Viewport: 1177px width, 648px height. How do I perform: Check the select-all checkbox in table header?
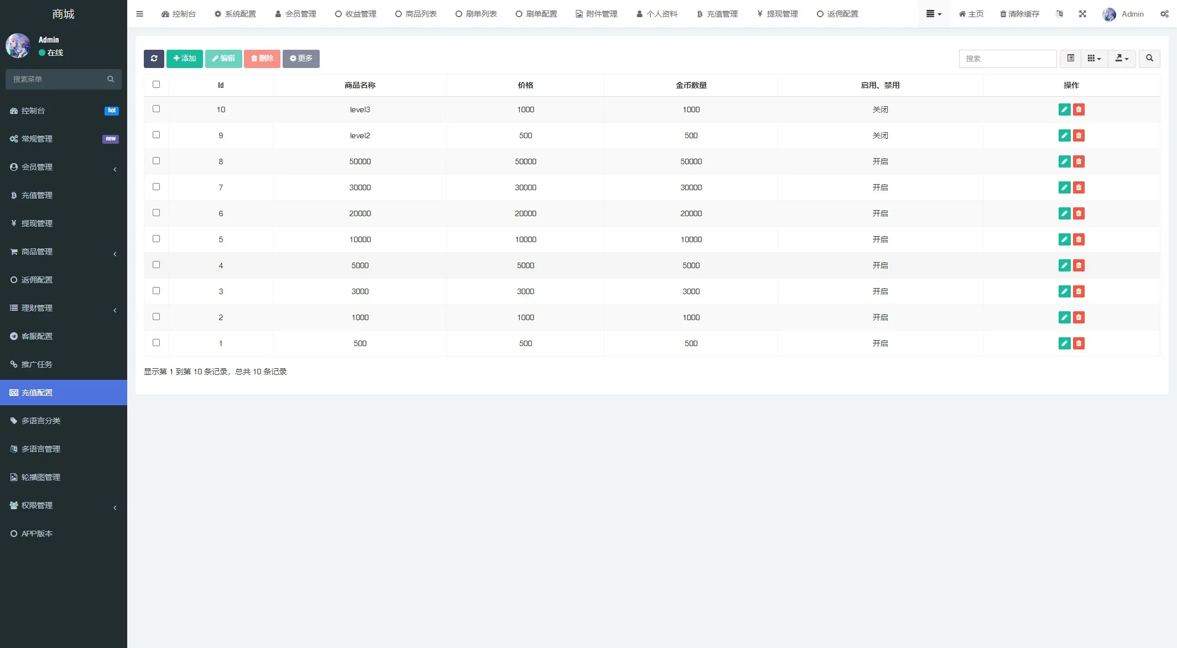[x=156, y=85]
